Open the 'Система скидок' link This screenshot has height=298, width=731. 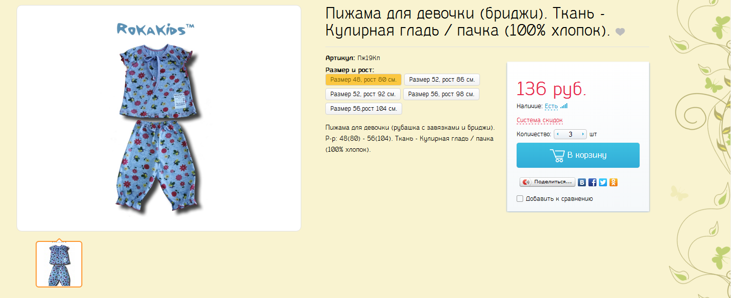click(x=539, y=120)
